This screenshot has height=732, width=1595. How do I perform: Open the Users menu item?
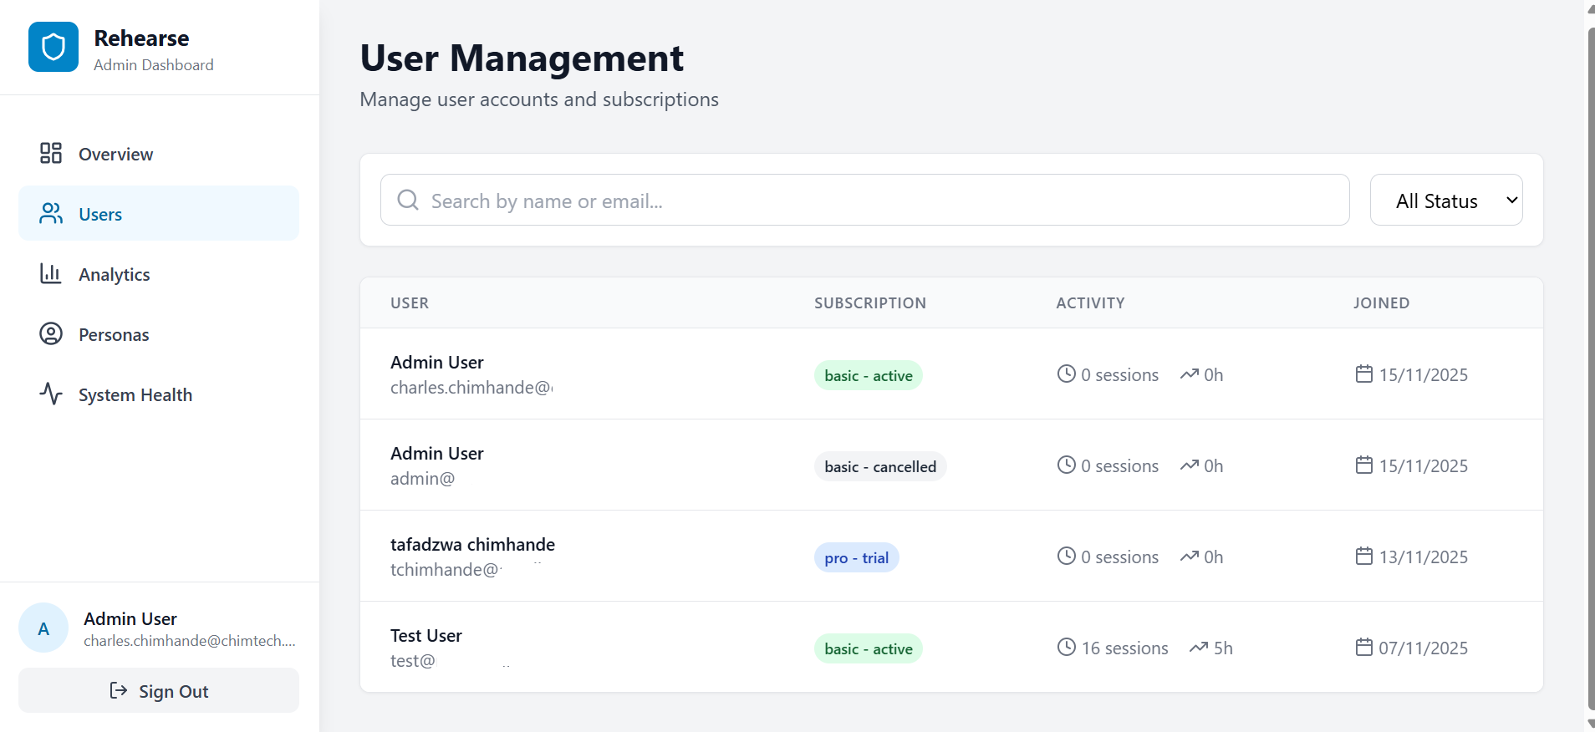pyautogui.click(x=159, y=214)
